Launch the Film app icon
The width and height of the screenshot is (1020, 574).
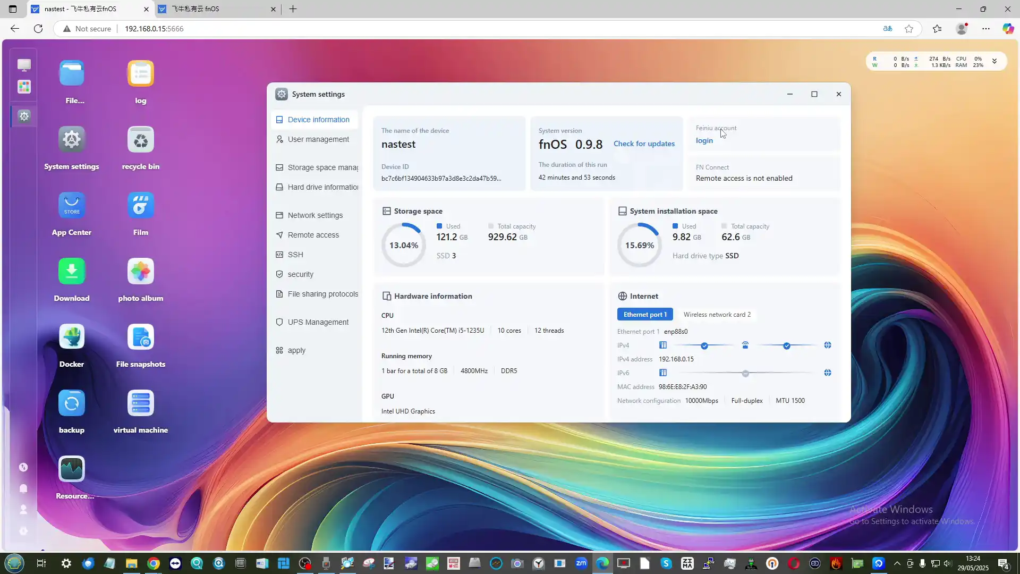click(x=141, y=206)
